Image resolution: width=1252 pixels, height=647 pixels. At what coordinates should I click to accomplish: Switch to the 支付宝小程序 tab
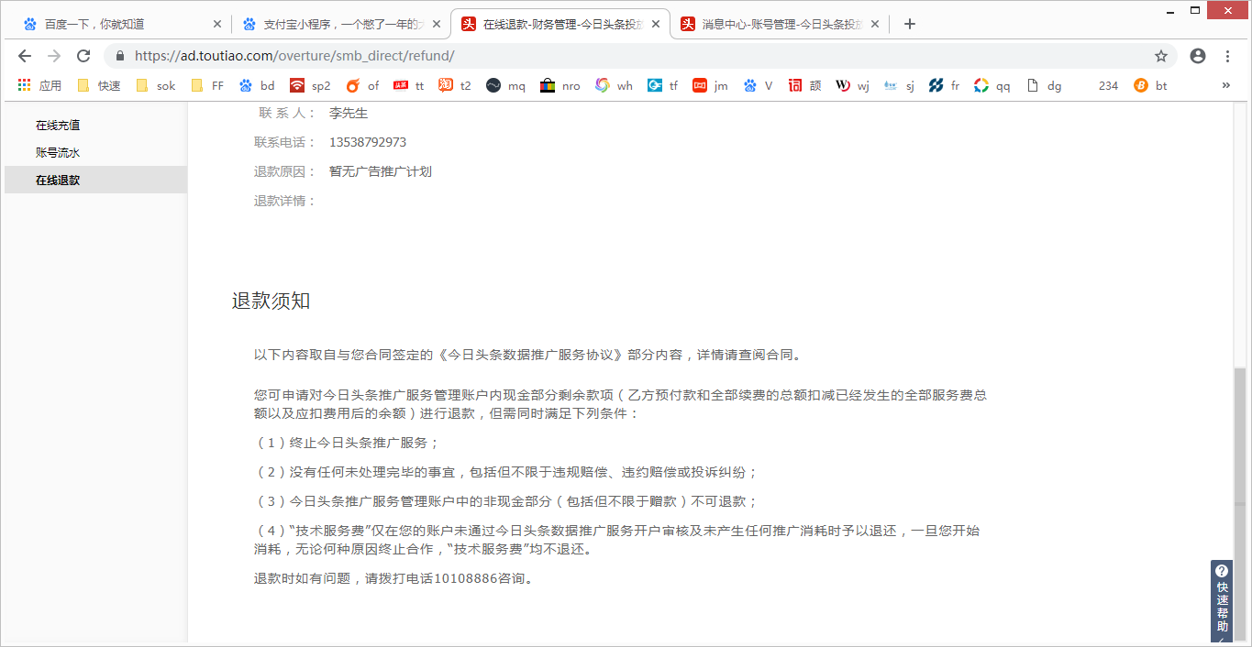(339, 24)
